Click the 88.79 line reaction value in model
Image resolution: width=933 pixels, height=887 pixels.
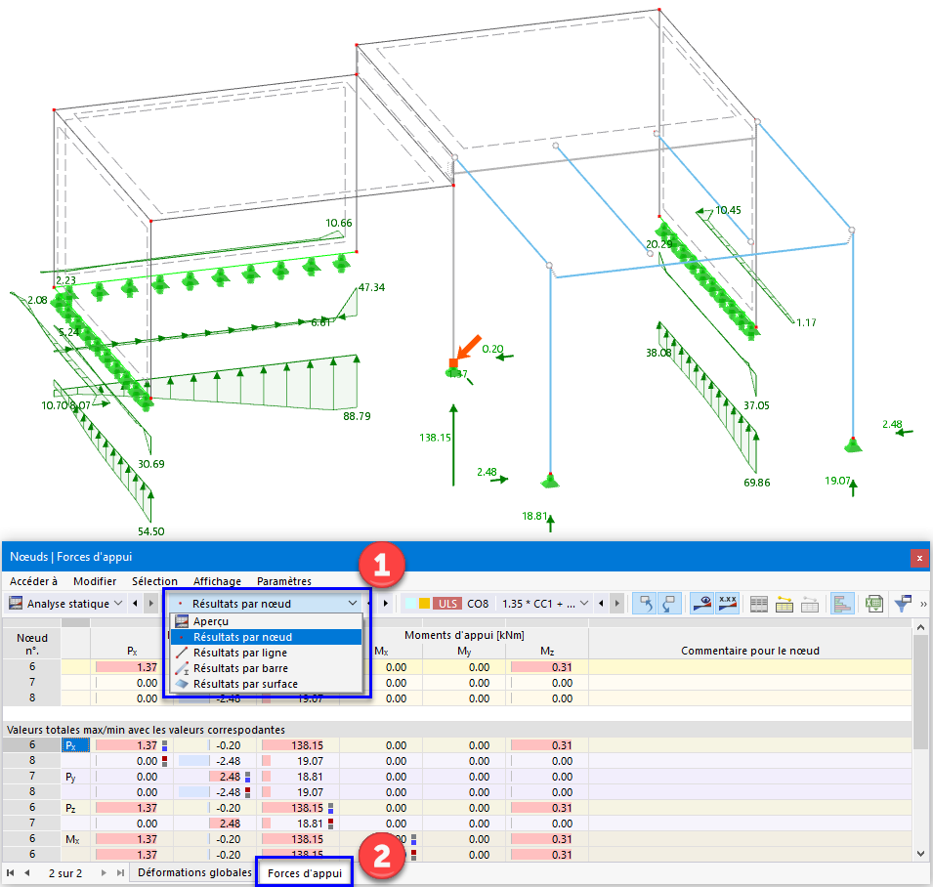[x=357, y=416]
